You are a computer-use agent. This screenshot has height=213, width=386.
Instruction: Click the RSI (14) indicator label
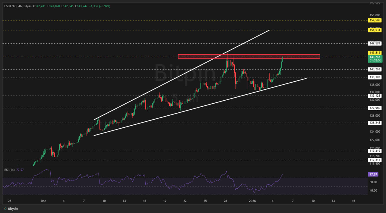pyautogui.click(x=9, y=170)
